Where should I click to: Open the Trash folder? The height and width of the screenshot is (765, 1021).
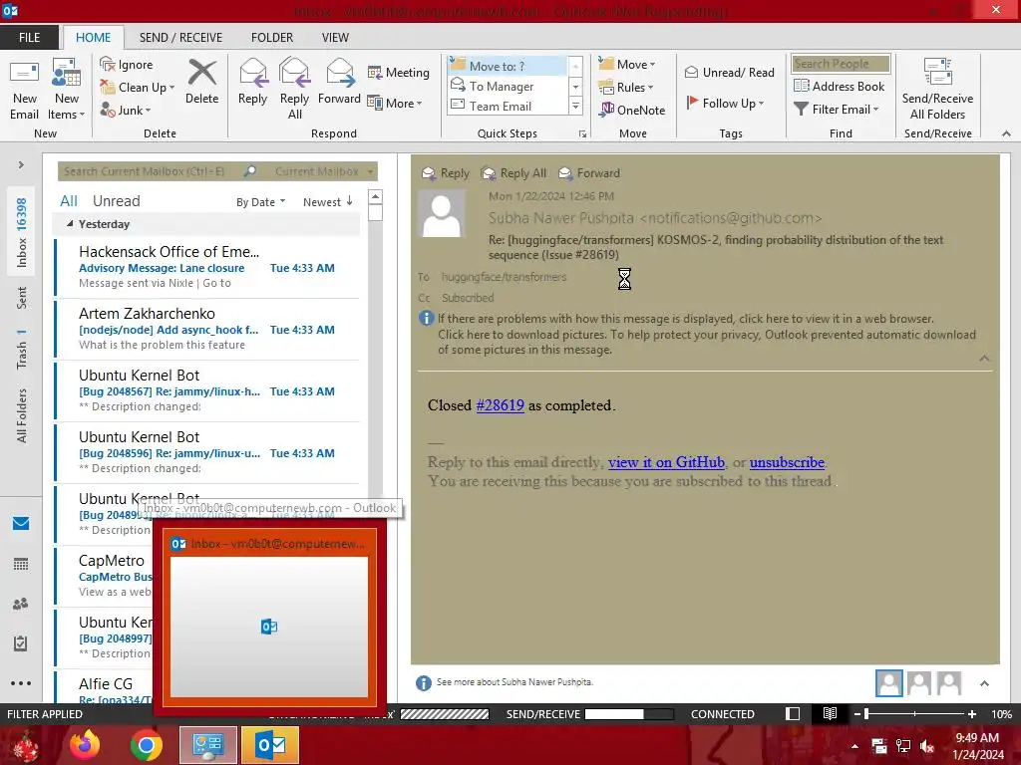[22, 350]
